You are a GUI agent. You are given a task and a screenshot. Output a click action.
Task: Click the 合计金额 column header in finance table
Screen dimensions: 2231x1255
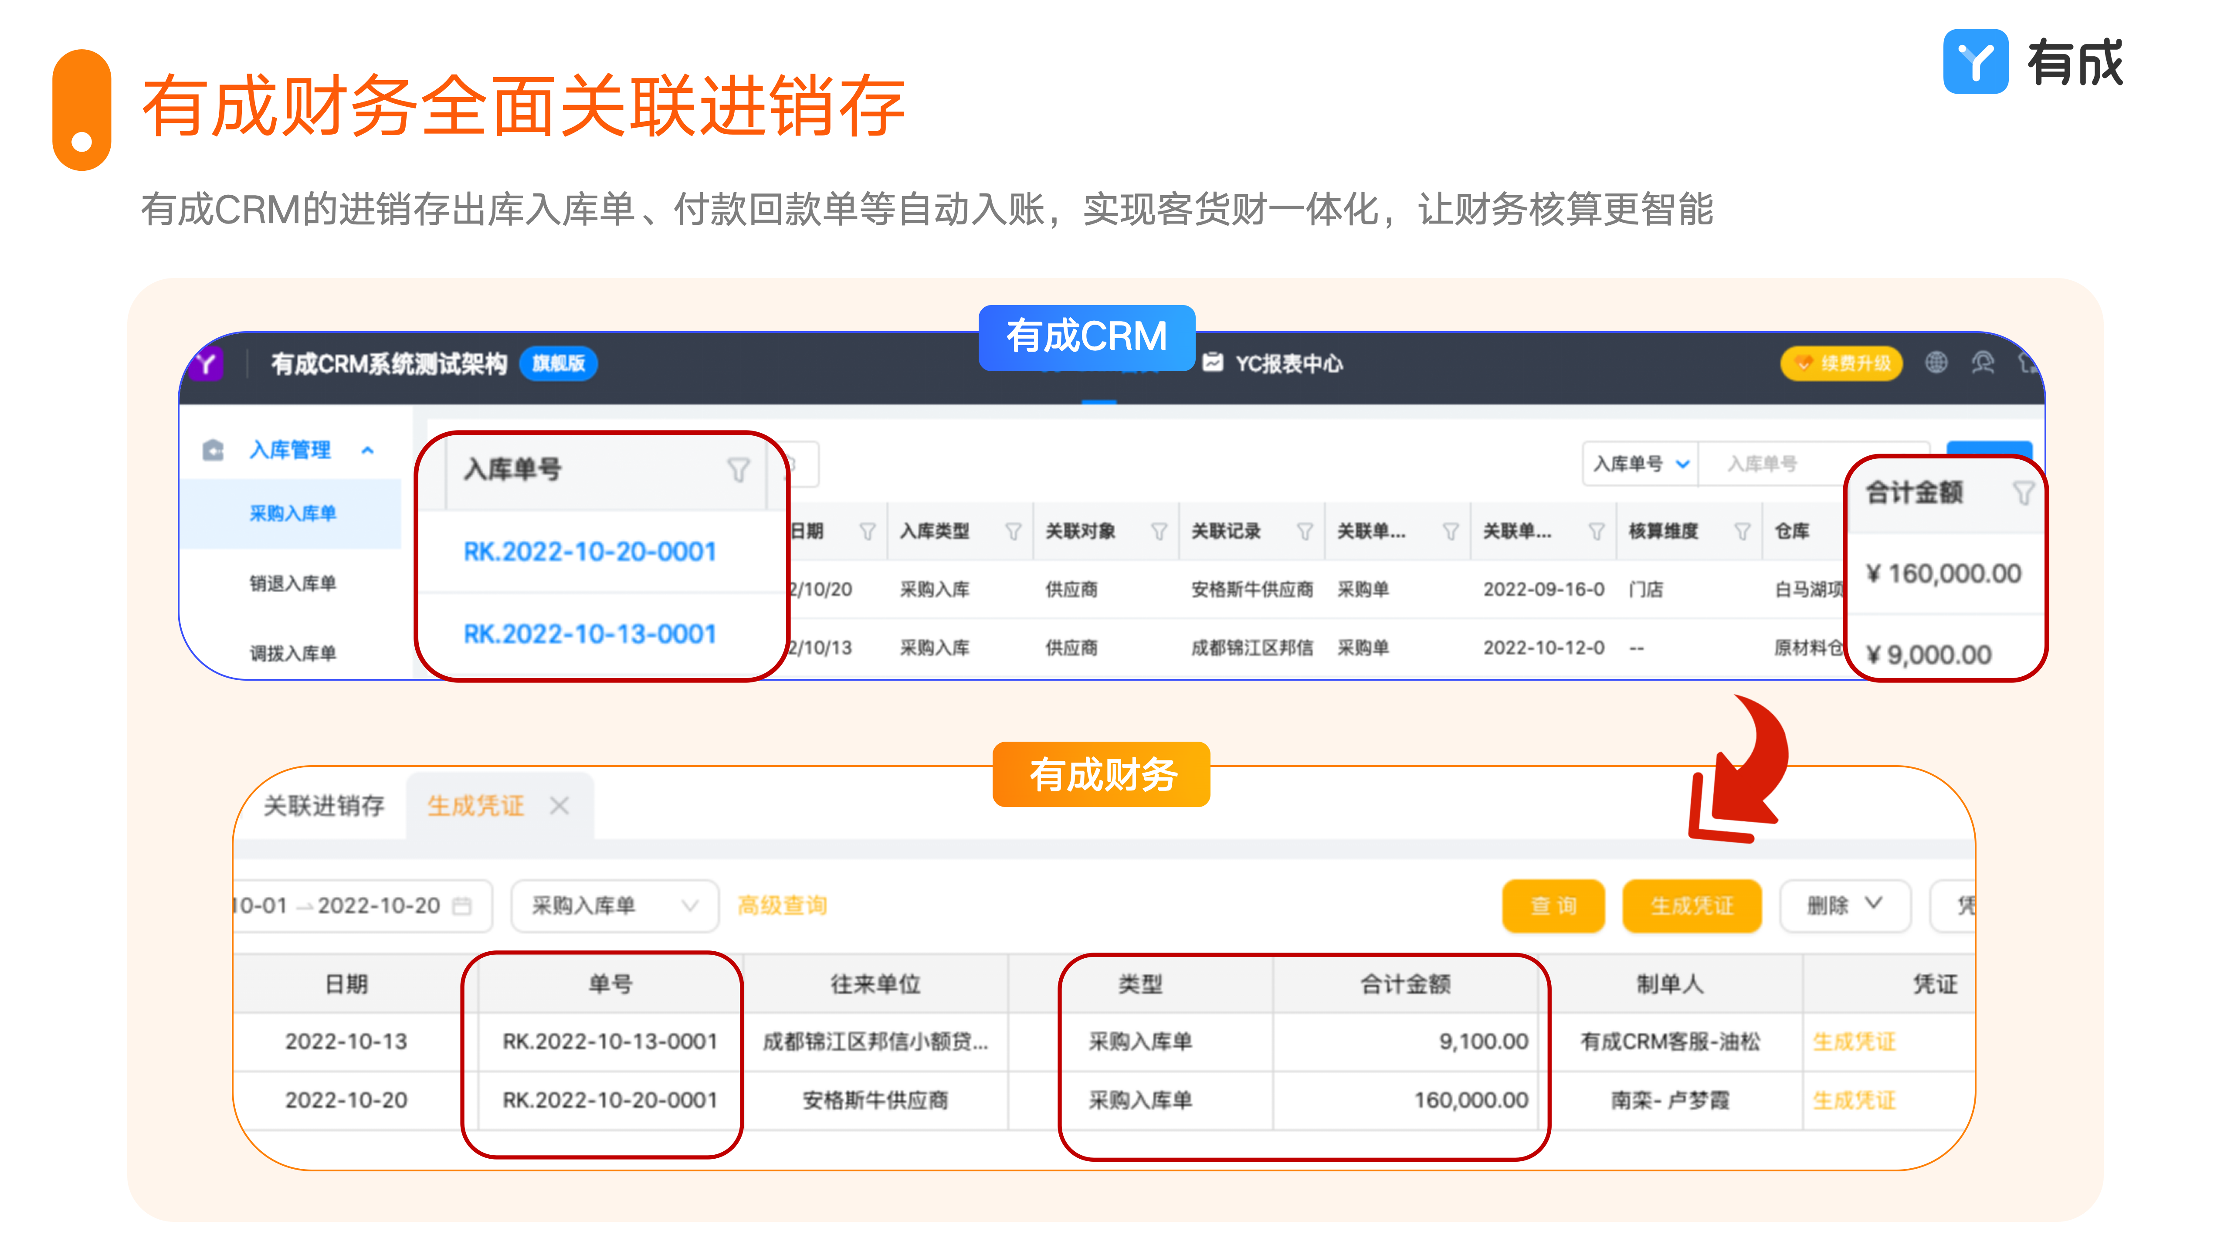[1405, 984]
